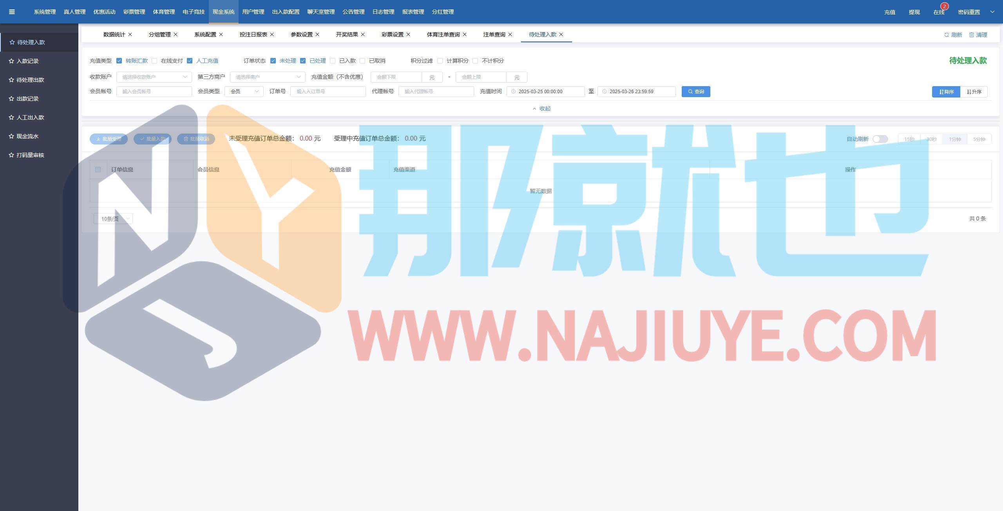Click the 批量受理 button
The height and width of the screenshot is (511, 1003).
pyautogui.click(x=109, y=139)
